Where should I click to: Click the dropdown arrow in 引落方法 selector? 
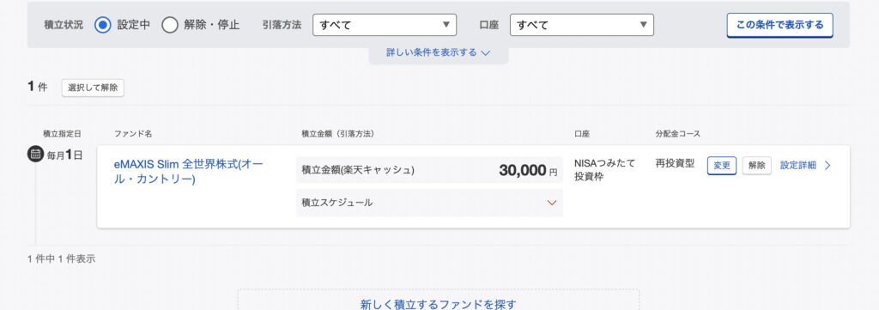446,25
